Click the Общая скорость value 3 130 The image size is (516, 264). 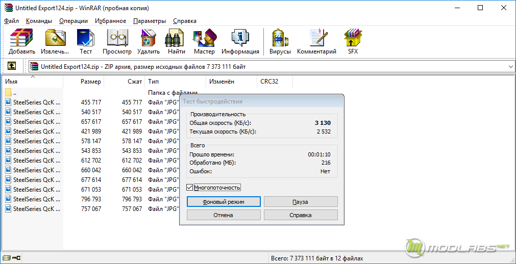(x=323, y=123)
